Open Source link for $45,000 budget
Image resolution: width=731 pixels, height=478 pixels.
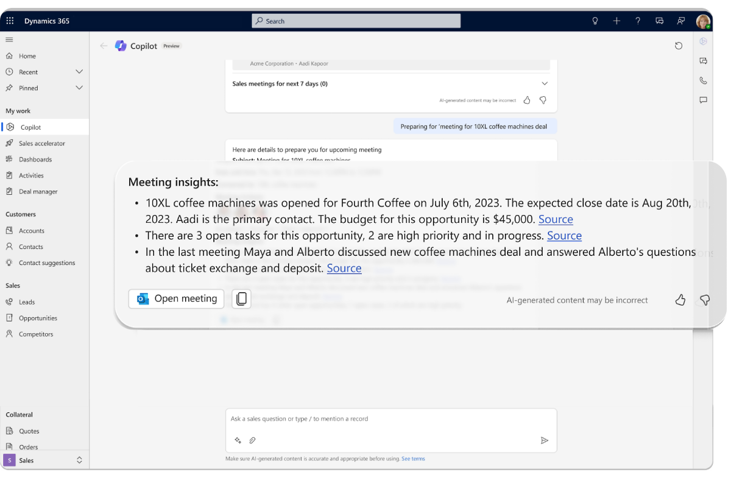click(556, 219)
